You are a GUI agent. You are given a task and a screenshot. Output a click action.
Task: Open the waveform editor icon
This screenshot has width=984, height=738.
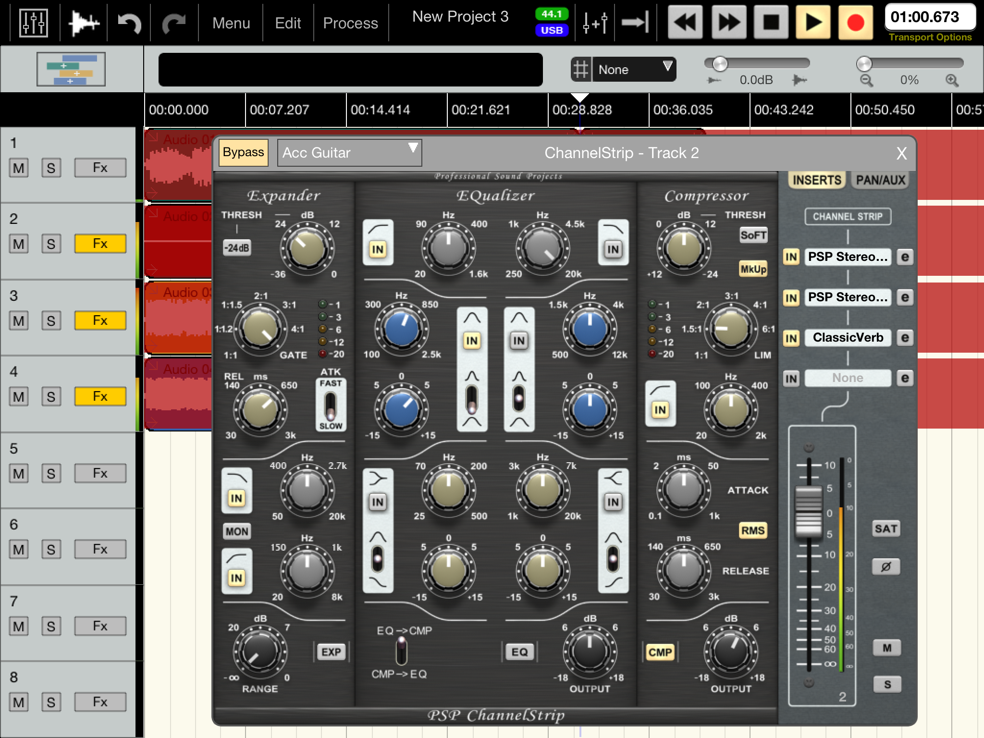(x=84, y=23)
